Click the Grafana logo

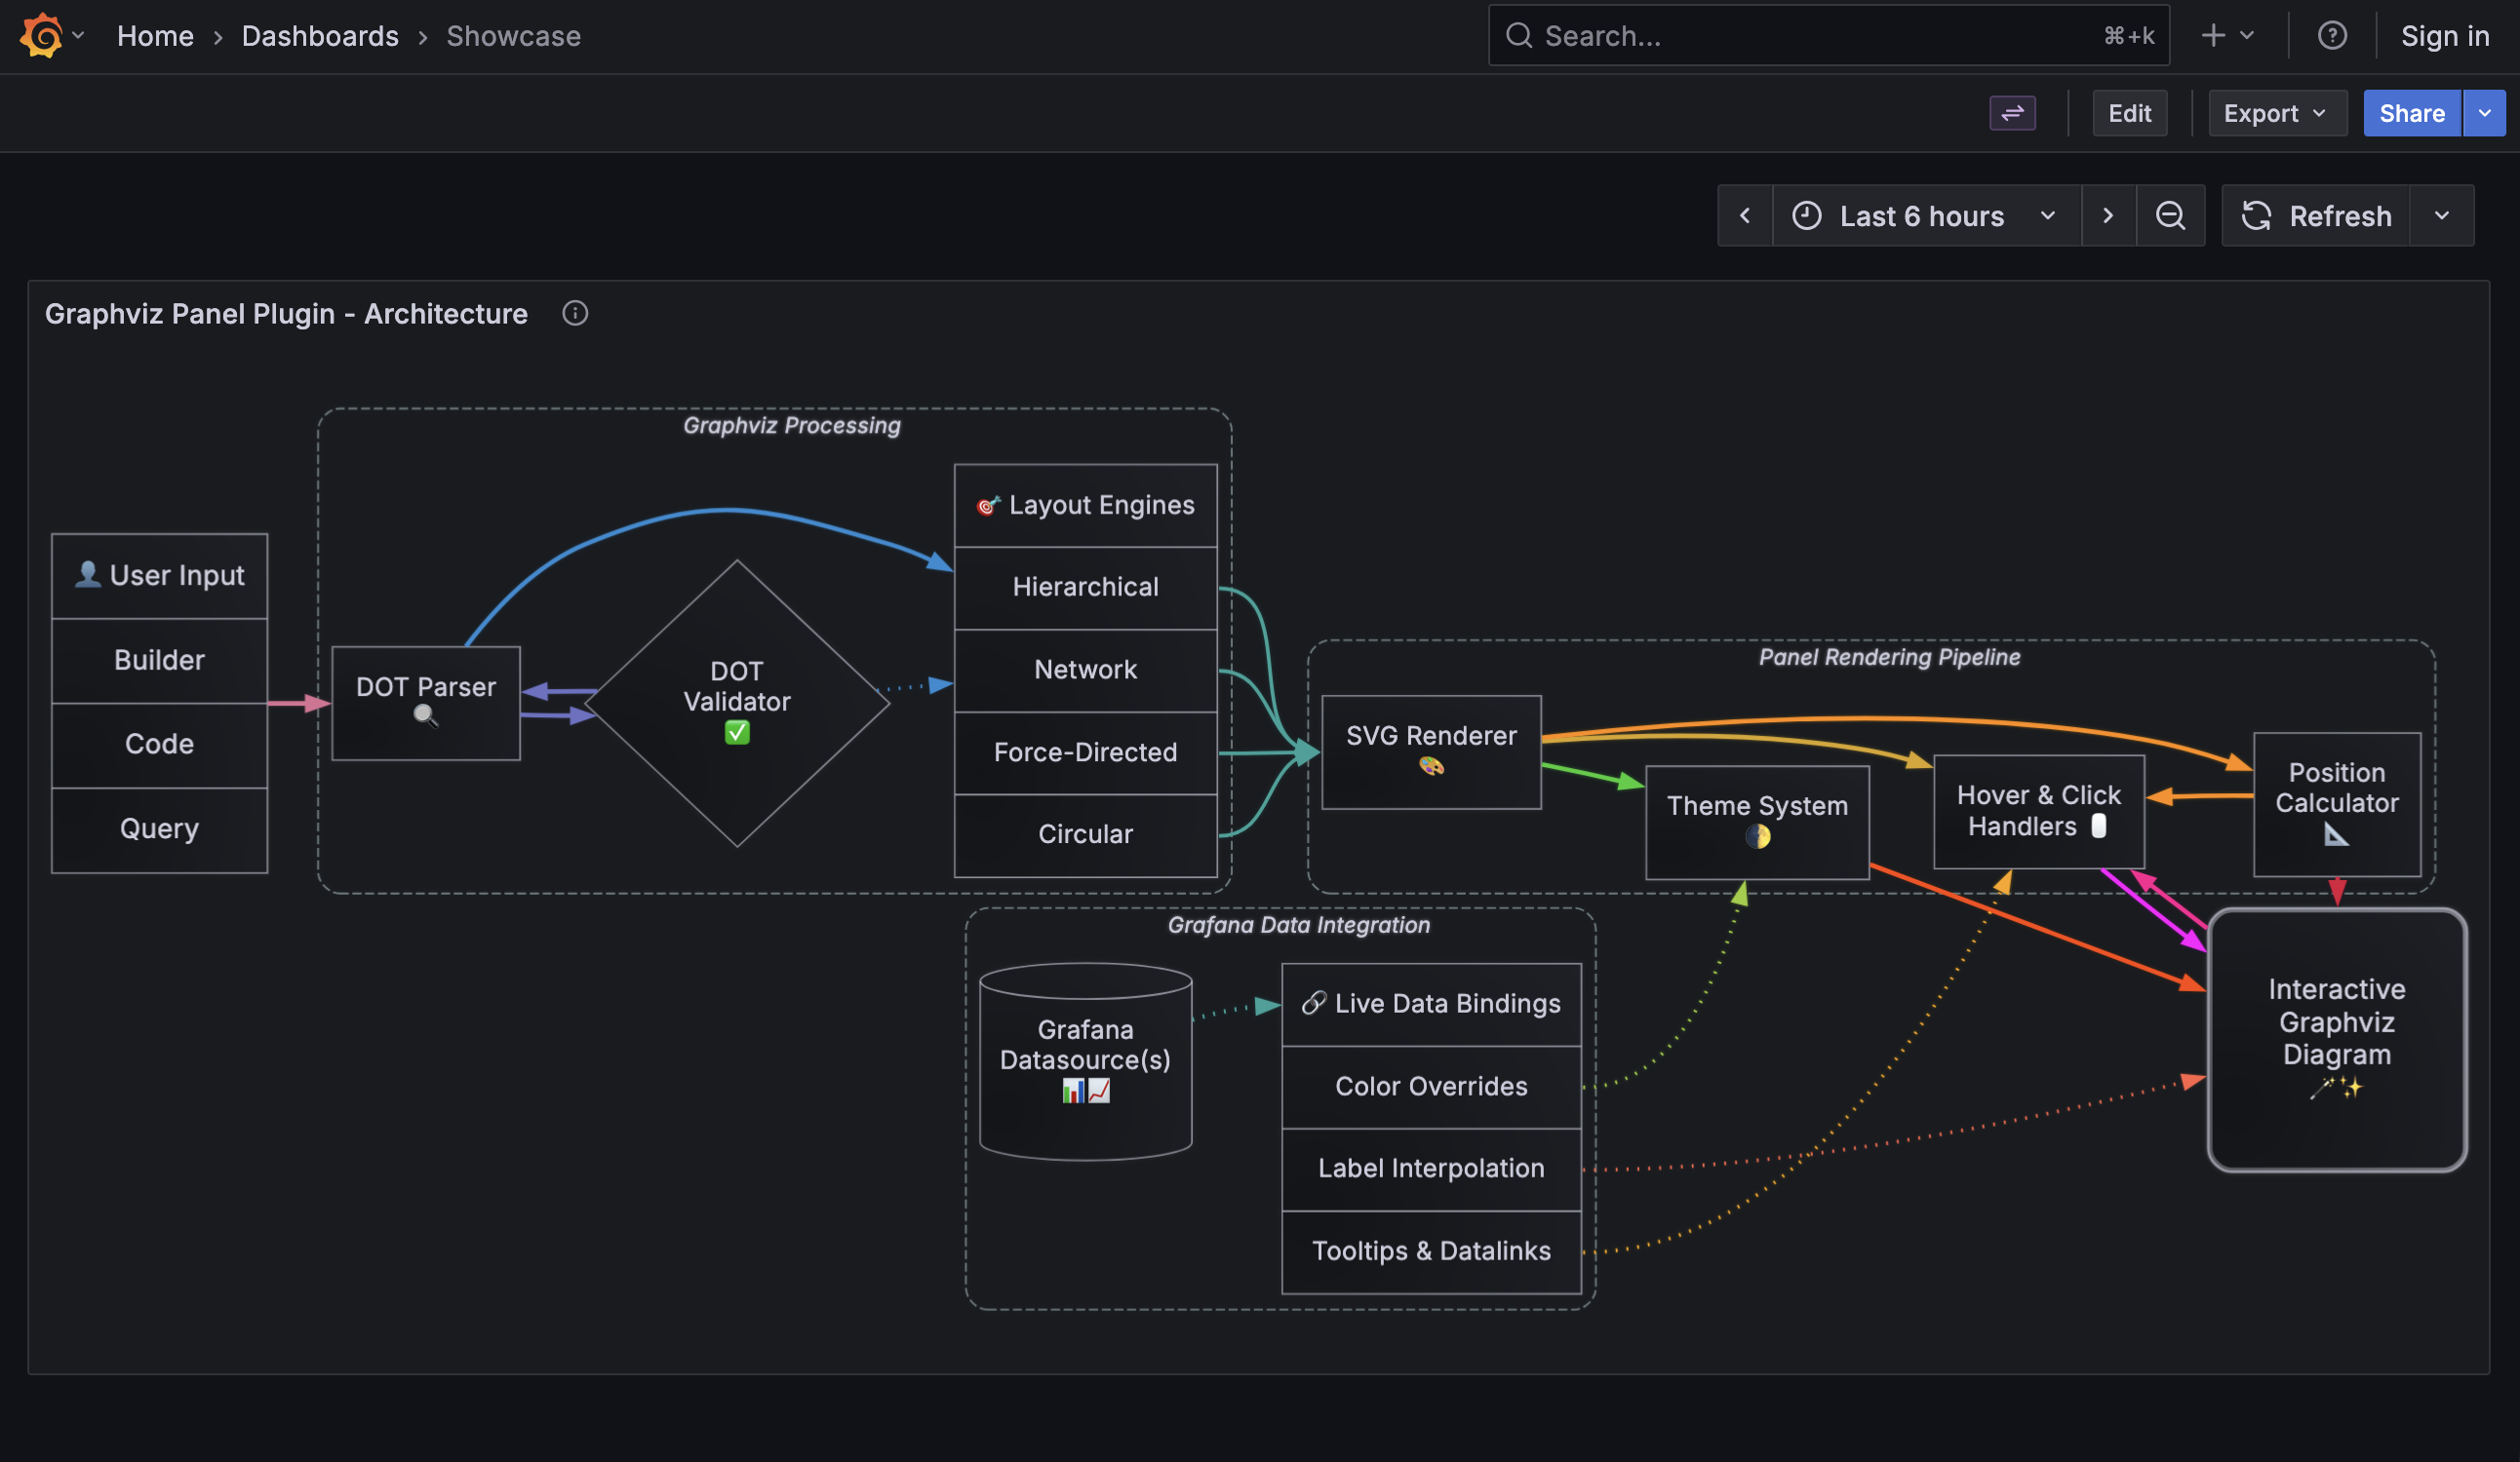(x=40, y=35)
